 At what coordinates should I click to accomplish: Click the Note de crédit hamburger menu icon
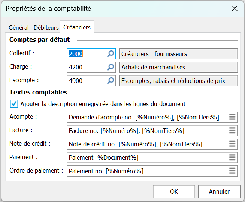(232, 144)
